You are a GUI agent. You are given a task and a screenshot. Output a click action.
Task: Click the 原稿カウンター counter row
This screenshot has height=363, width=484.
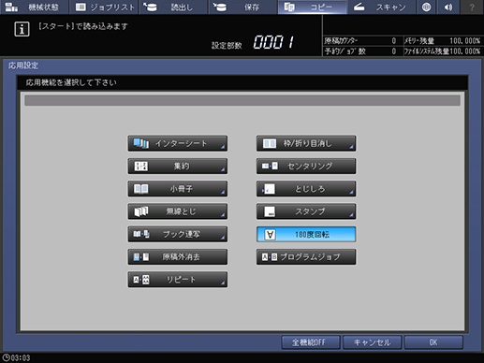click(x=362, y=41)
